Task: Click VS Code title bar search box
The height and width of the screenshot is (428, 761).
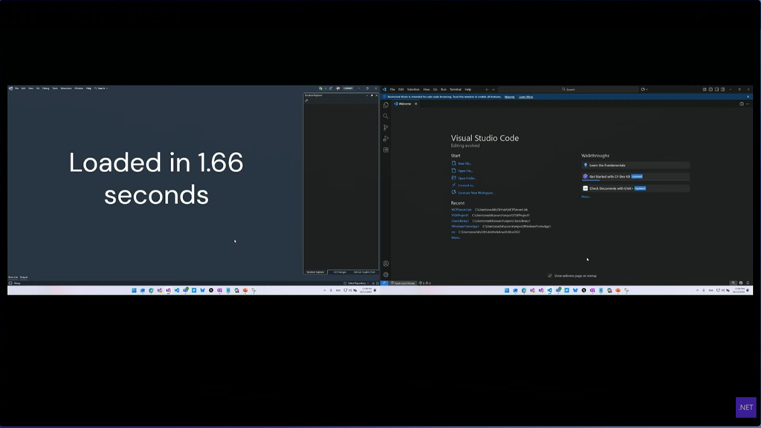Action: (568, 90)
